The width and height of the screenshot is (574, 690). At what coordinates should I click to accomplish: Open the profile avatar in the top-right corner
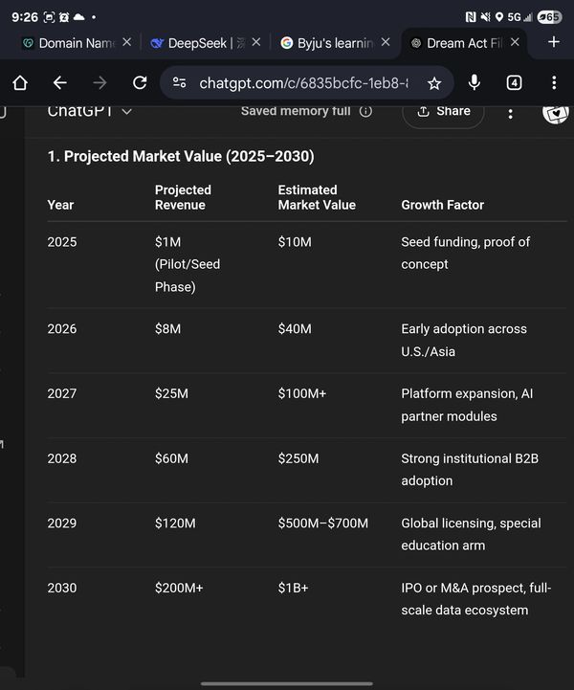556,111
